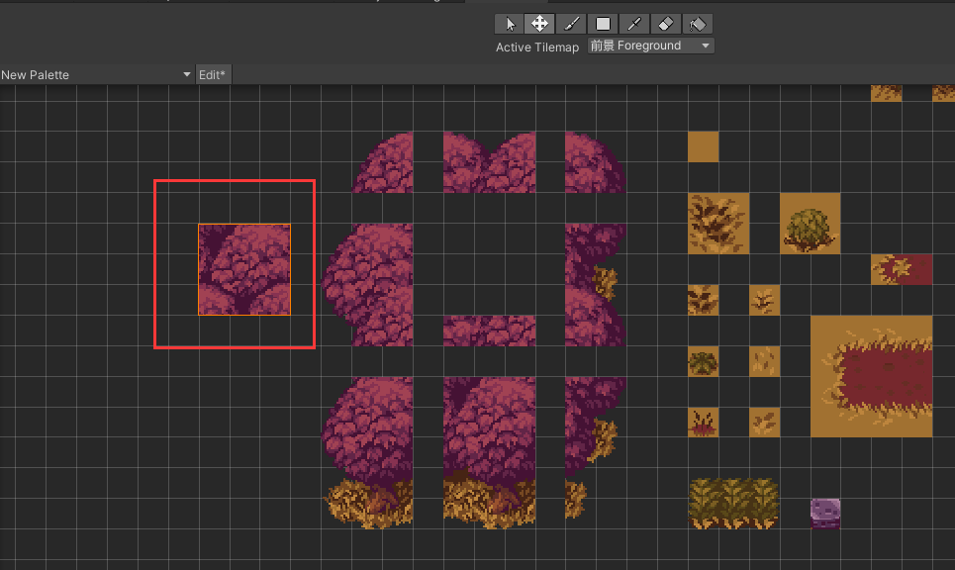Screen dimensions: 955x570
Task: Select the Eyedropper picker tool
Action: point(634,24)
